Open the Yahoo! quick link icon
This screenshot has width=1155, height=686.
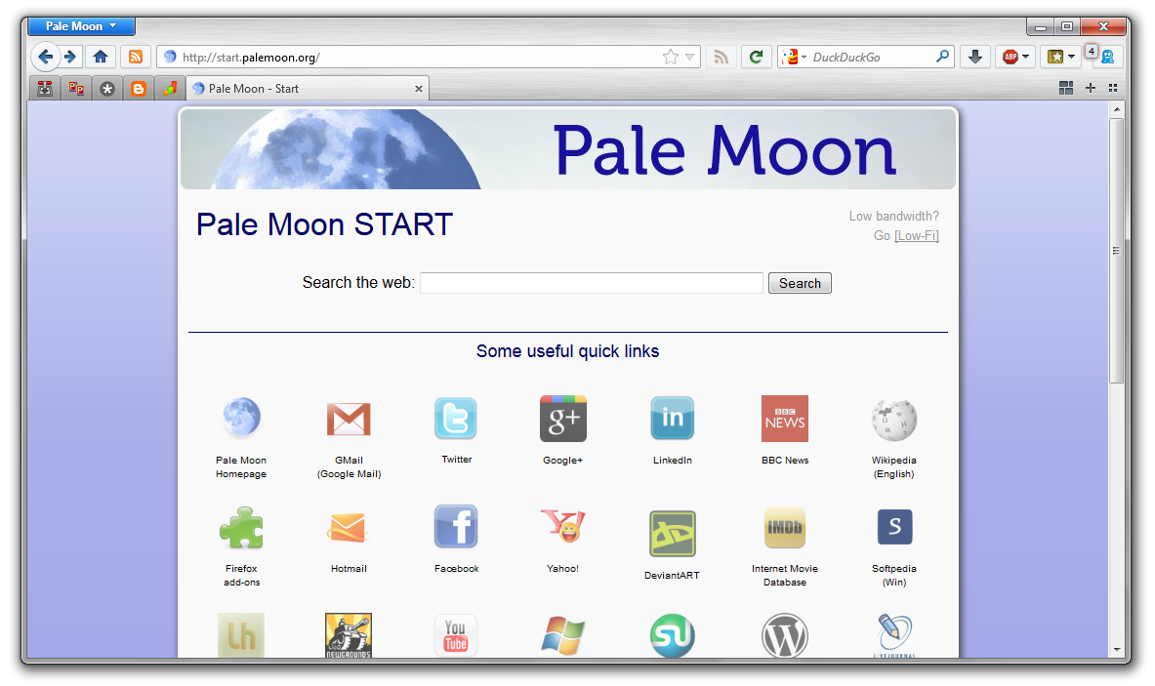click(562, 526)
